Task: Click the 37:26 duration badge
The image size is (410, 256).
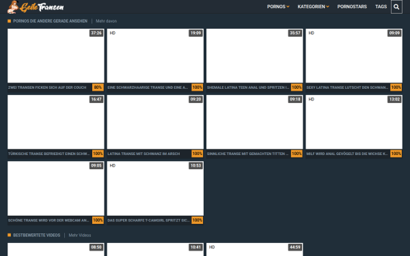Action: pyautogui.click(x=96, y=33)
